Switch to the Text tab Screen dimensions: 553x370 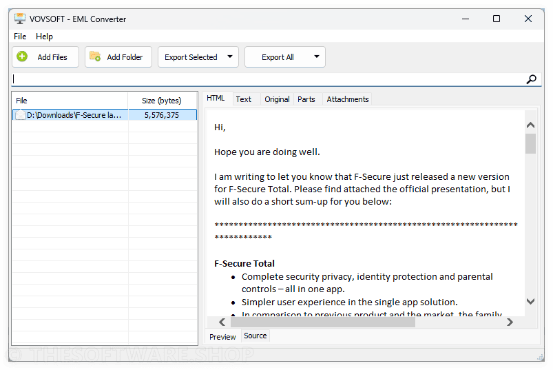pos(243,99)
